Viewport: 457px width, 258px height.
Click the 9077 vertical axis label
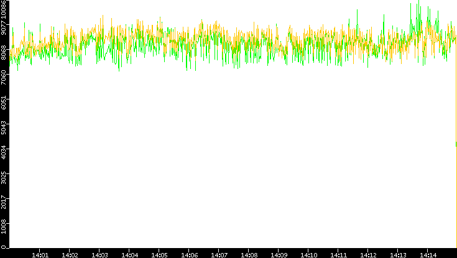3,28
